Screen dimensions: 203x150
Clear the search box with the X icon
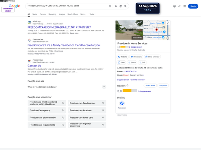[110, 6]
